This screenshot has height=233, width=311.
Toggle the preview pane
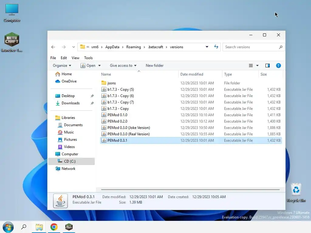click(x=267, y=66)
